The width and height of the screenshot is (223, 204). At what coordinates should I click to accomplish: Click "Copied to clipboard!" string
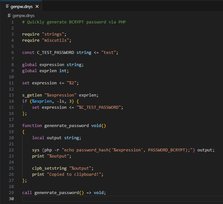tap(74, 174)
